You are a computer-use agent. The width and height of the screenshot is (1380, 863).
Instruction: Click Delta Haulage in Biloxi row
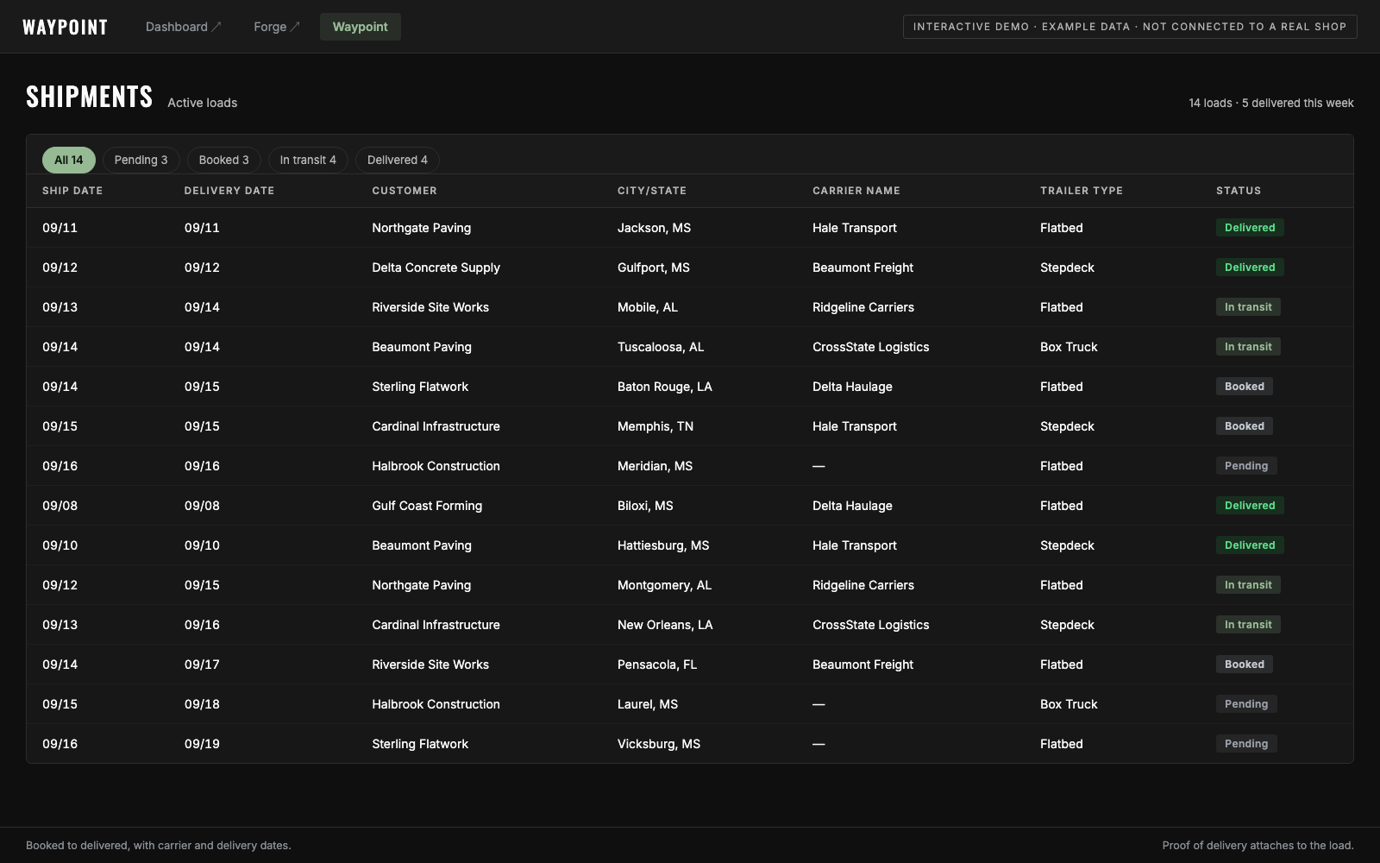pos(852,506)
